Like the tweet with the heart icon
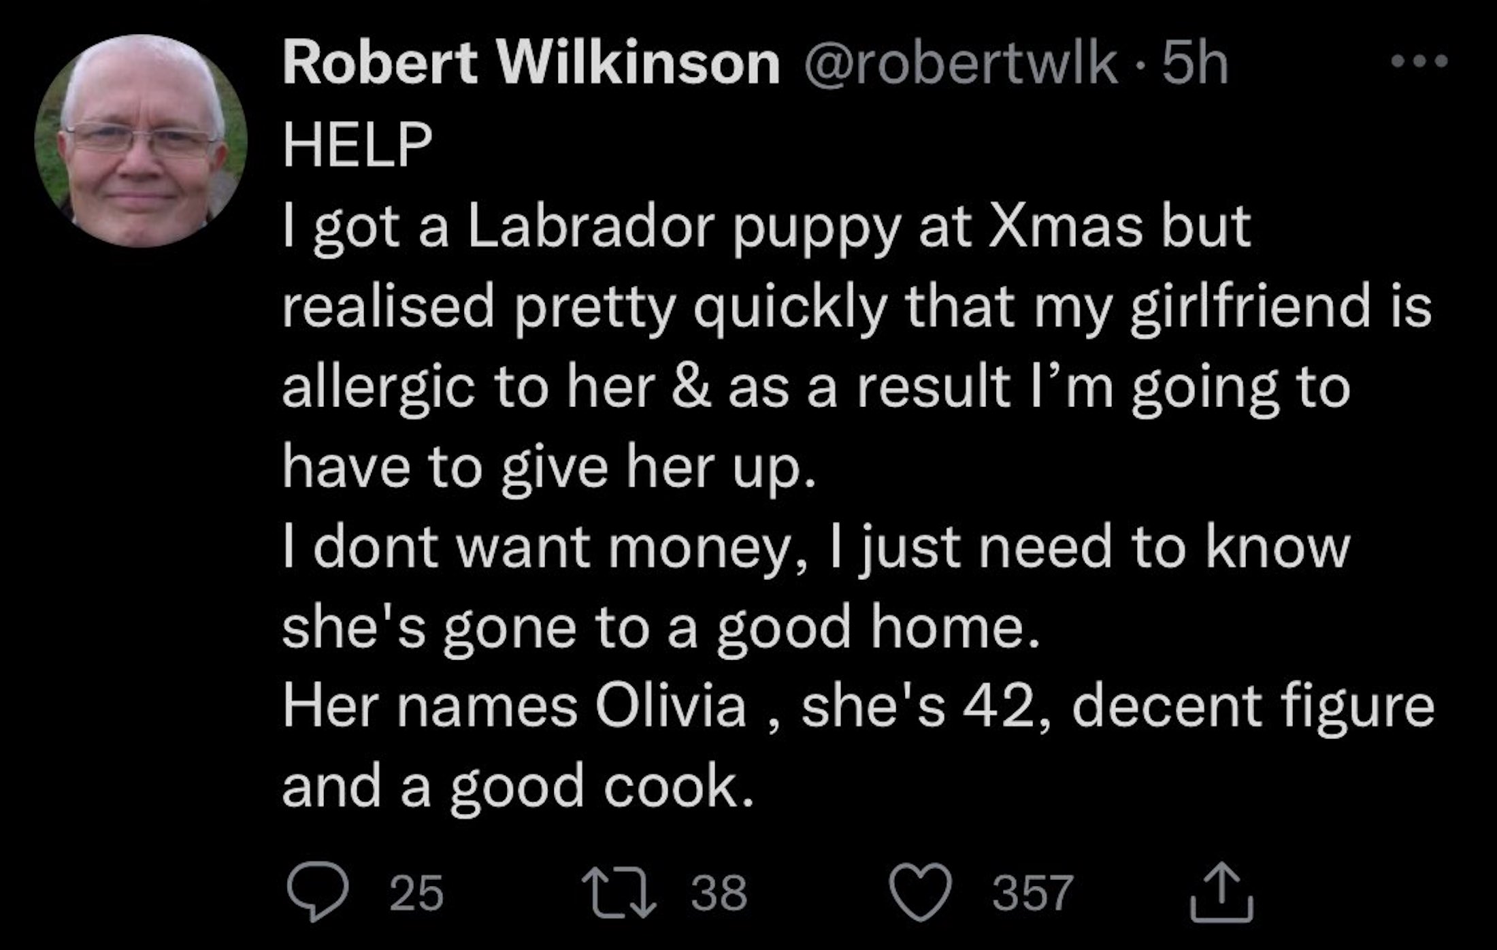The image size is (1497, 950). [921, 892]
